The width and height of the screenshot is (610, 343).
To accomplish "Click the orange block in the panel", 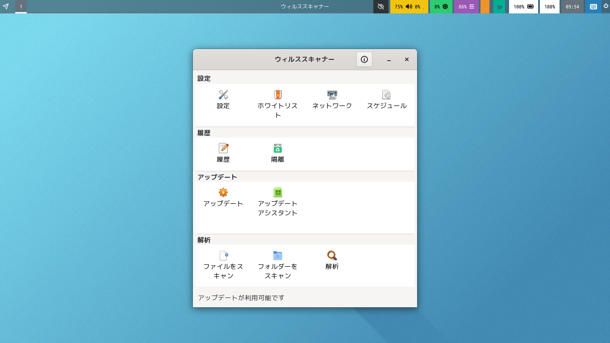I will (x=485, y=7).
